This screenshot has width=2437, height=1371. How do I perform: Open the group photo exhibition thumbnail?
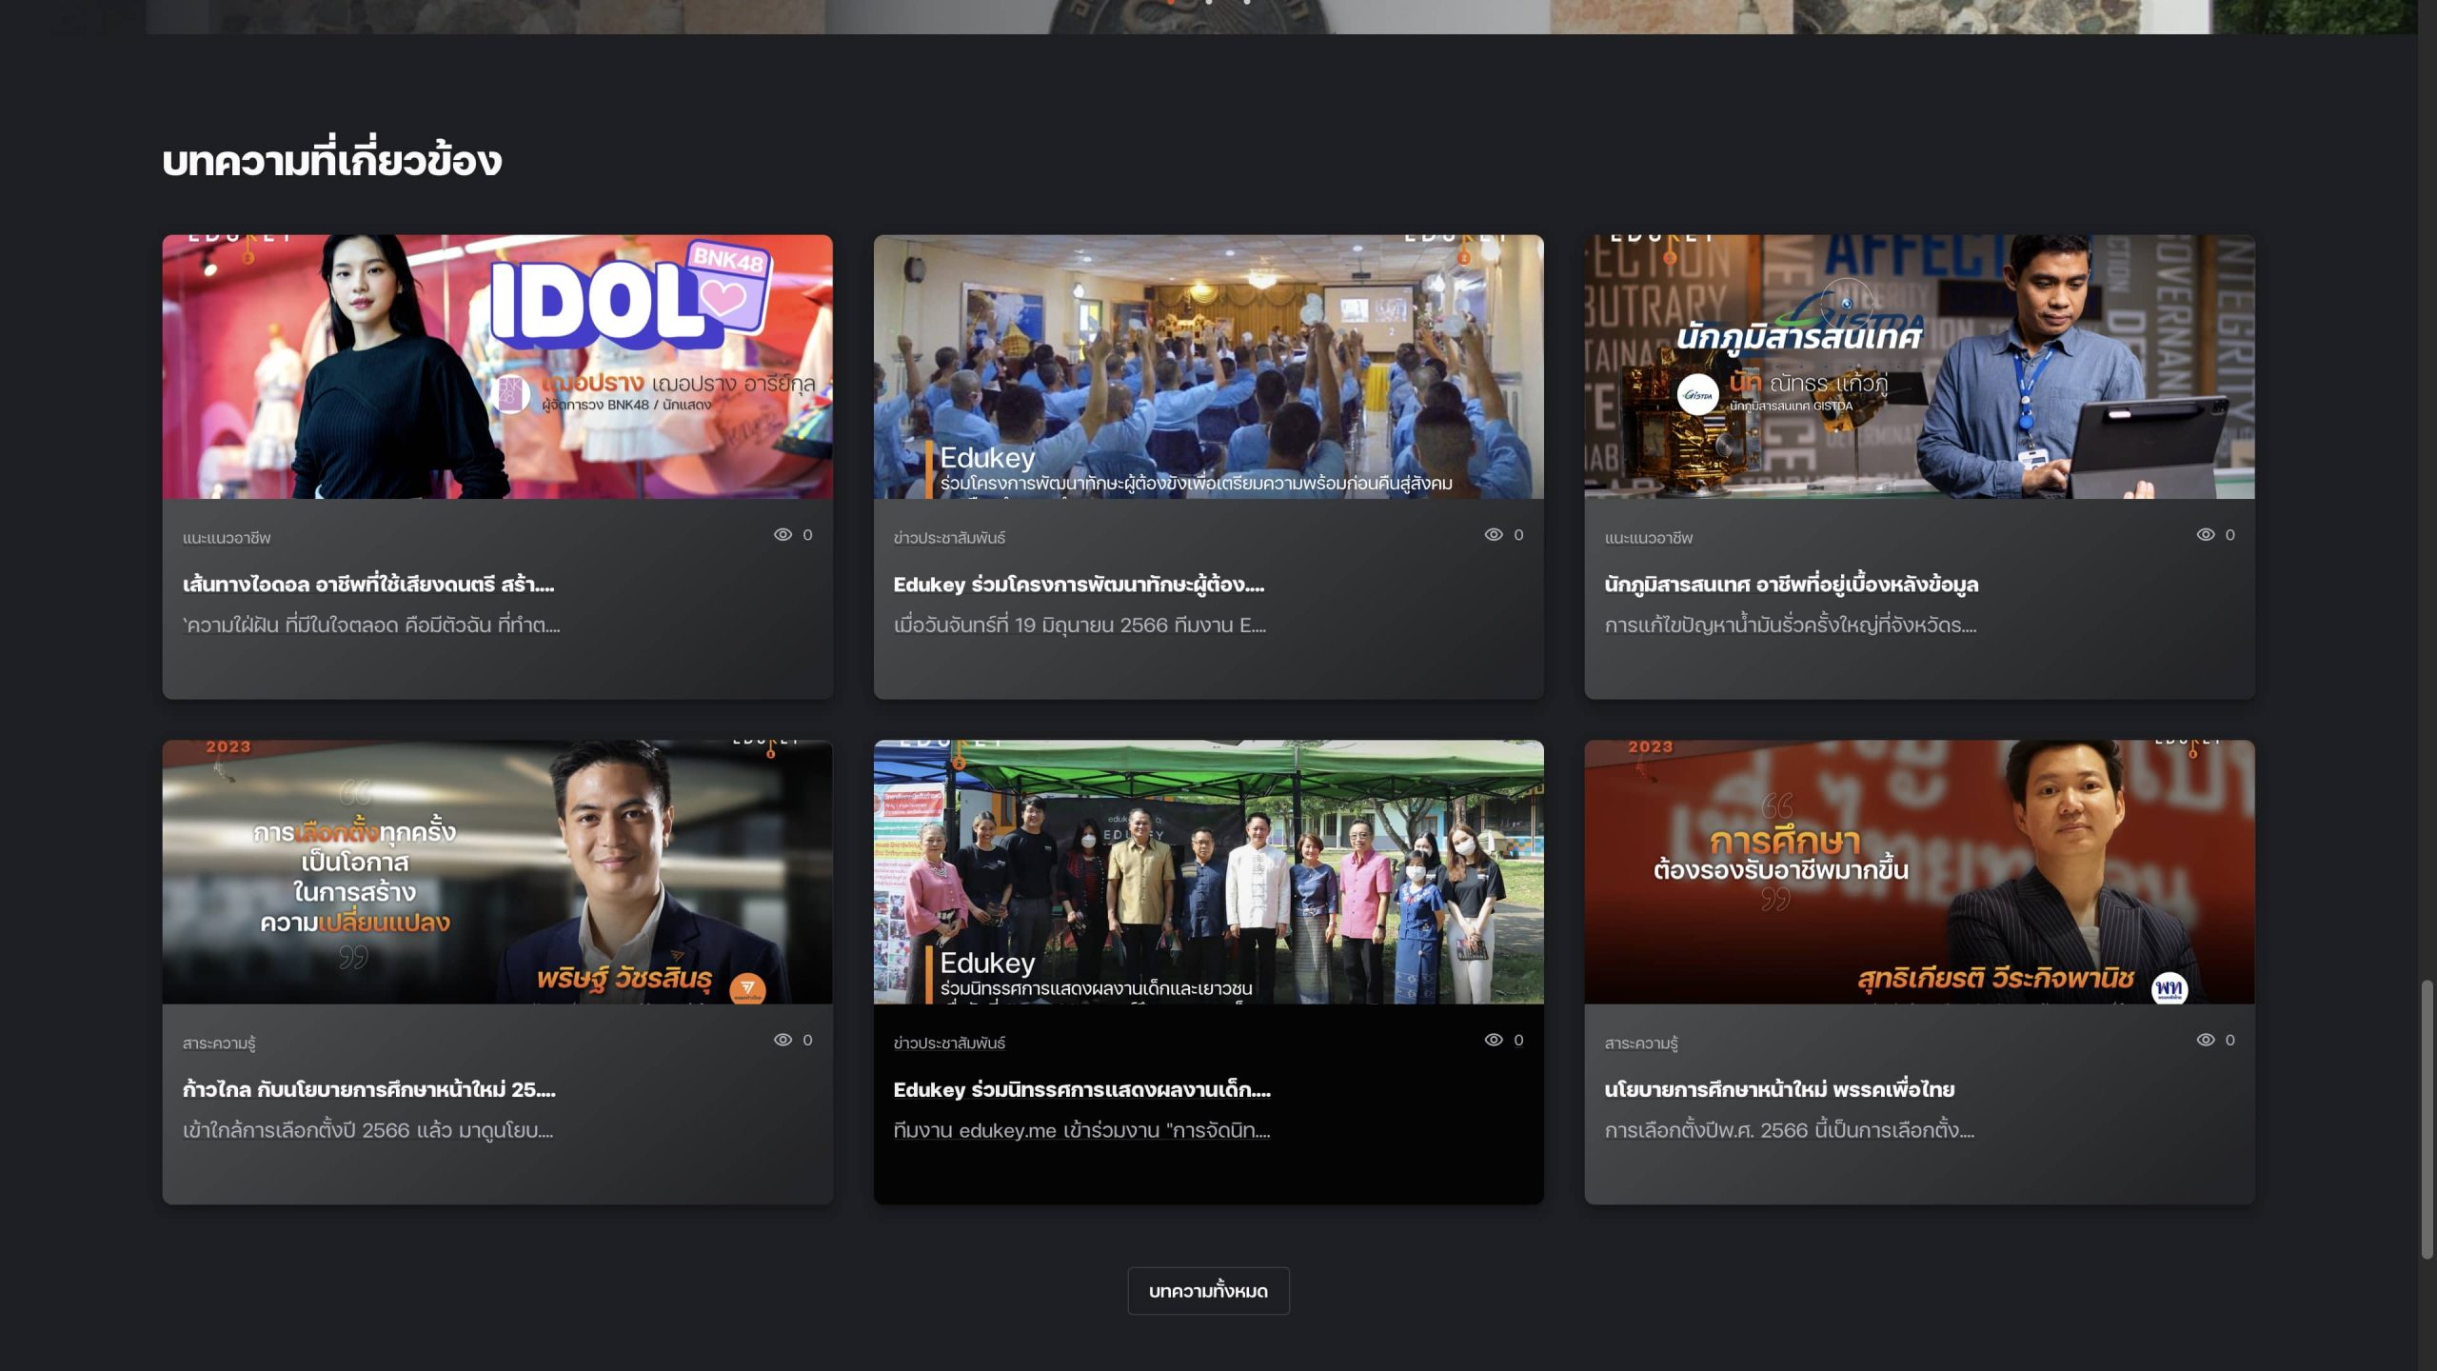coord(1208,871)
